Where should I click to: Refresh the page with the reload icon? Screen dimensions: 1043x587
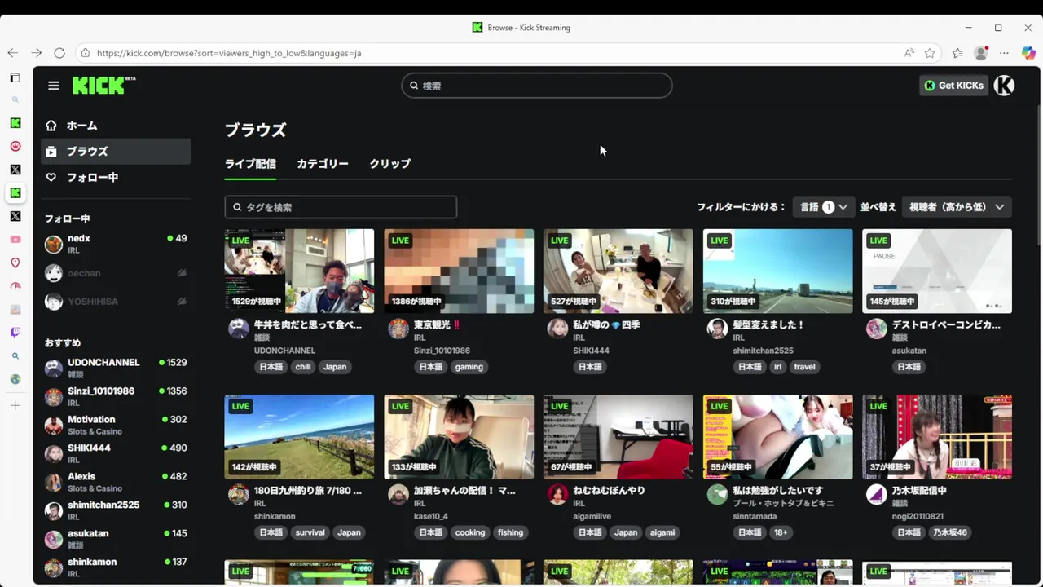coord(59,53)
